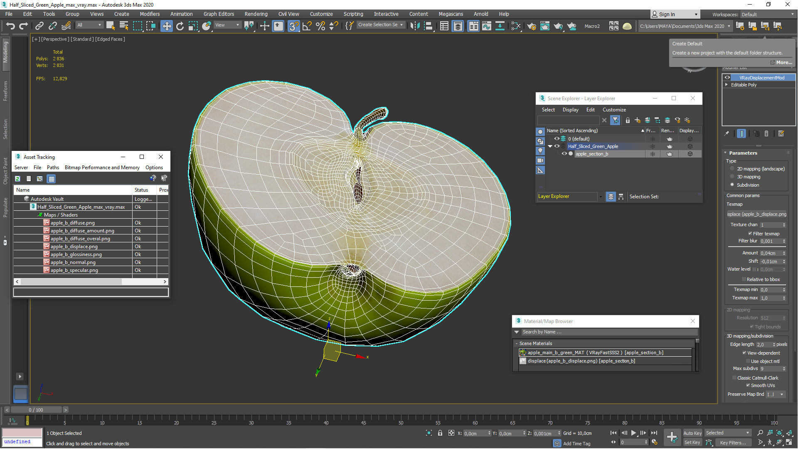Select the Link tool icon
Viewport: 798px width, 449px height.
tap(39, 26)
